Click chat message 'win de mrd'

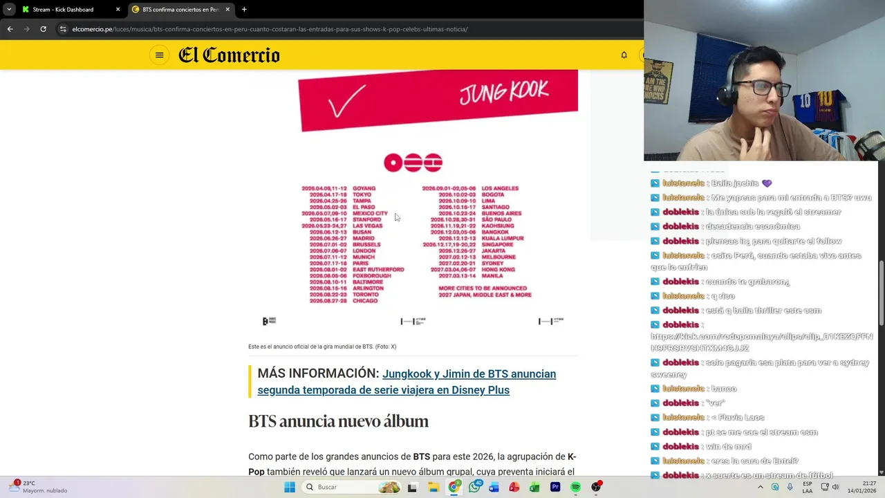click(x=728, y=446)
